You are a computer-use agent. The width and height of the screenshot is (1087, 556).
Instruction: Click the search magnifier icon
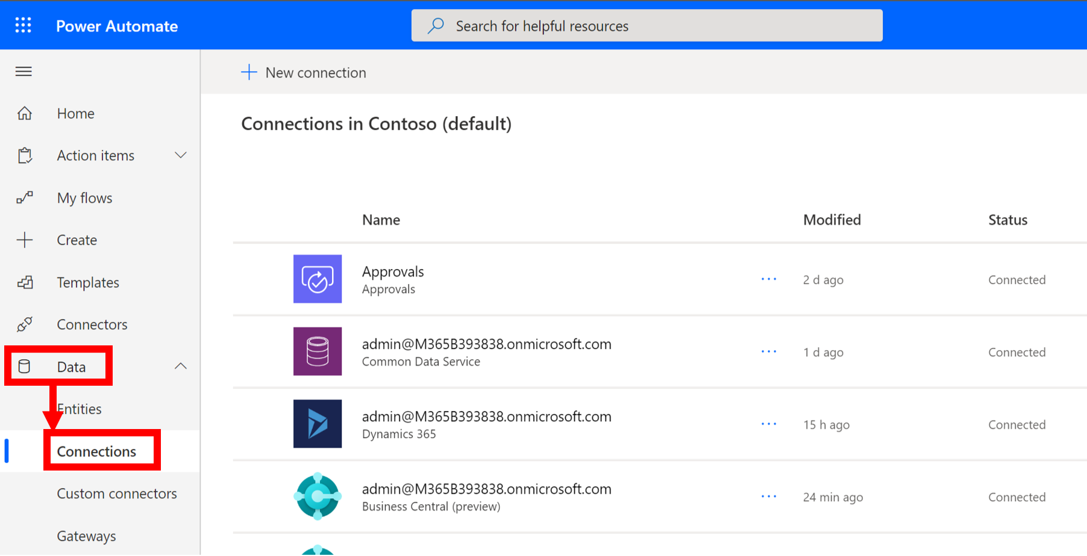click(436, 25)
